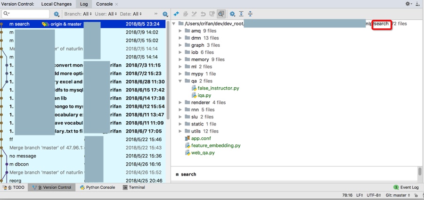Open the User: All filter dropdown
Screen dimensions: 424x200
[x=106, y=14]
